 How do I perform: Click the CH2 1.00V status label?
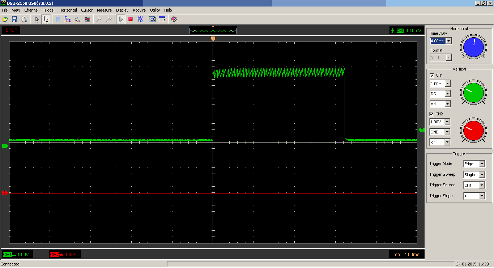pos(65,255)
